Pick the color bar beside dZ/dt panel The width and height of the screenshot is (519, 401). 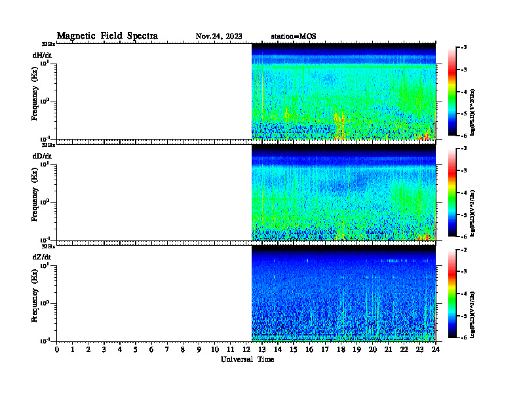(x=452, y=294)
